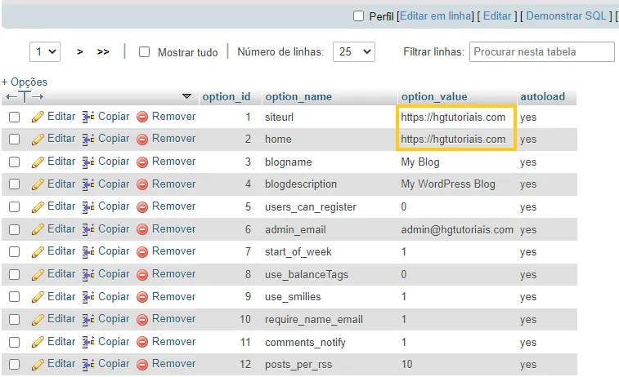Go to next page with > button
This screenshot has height=377, width=619.
(80, 52)
